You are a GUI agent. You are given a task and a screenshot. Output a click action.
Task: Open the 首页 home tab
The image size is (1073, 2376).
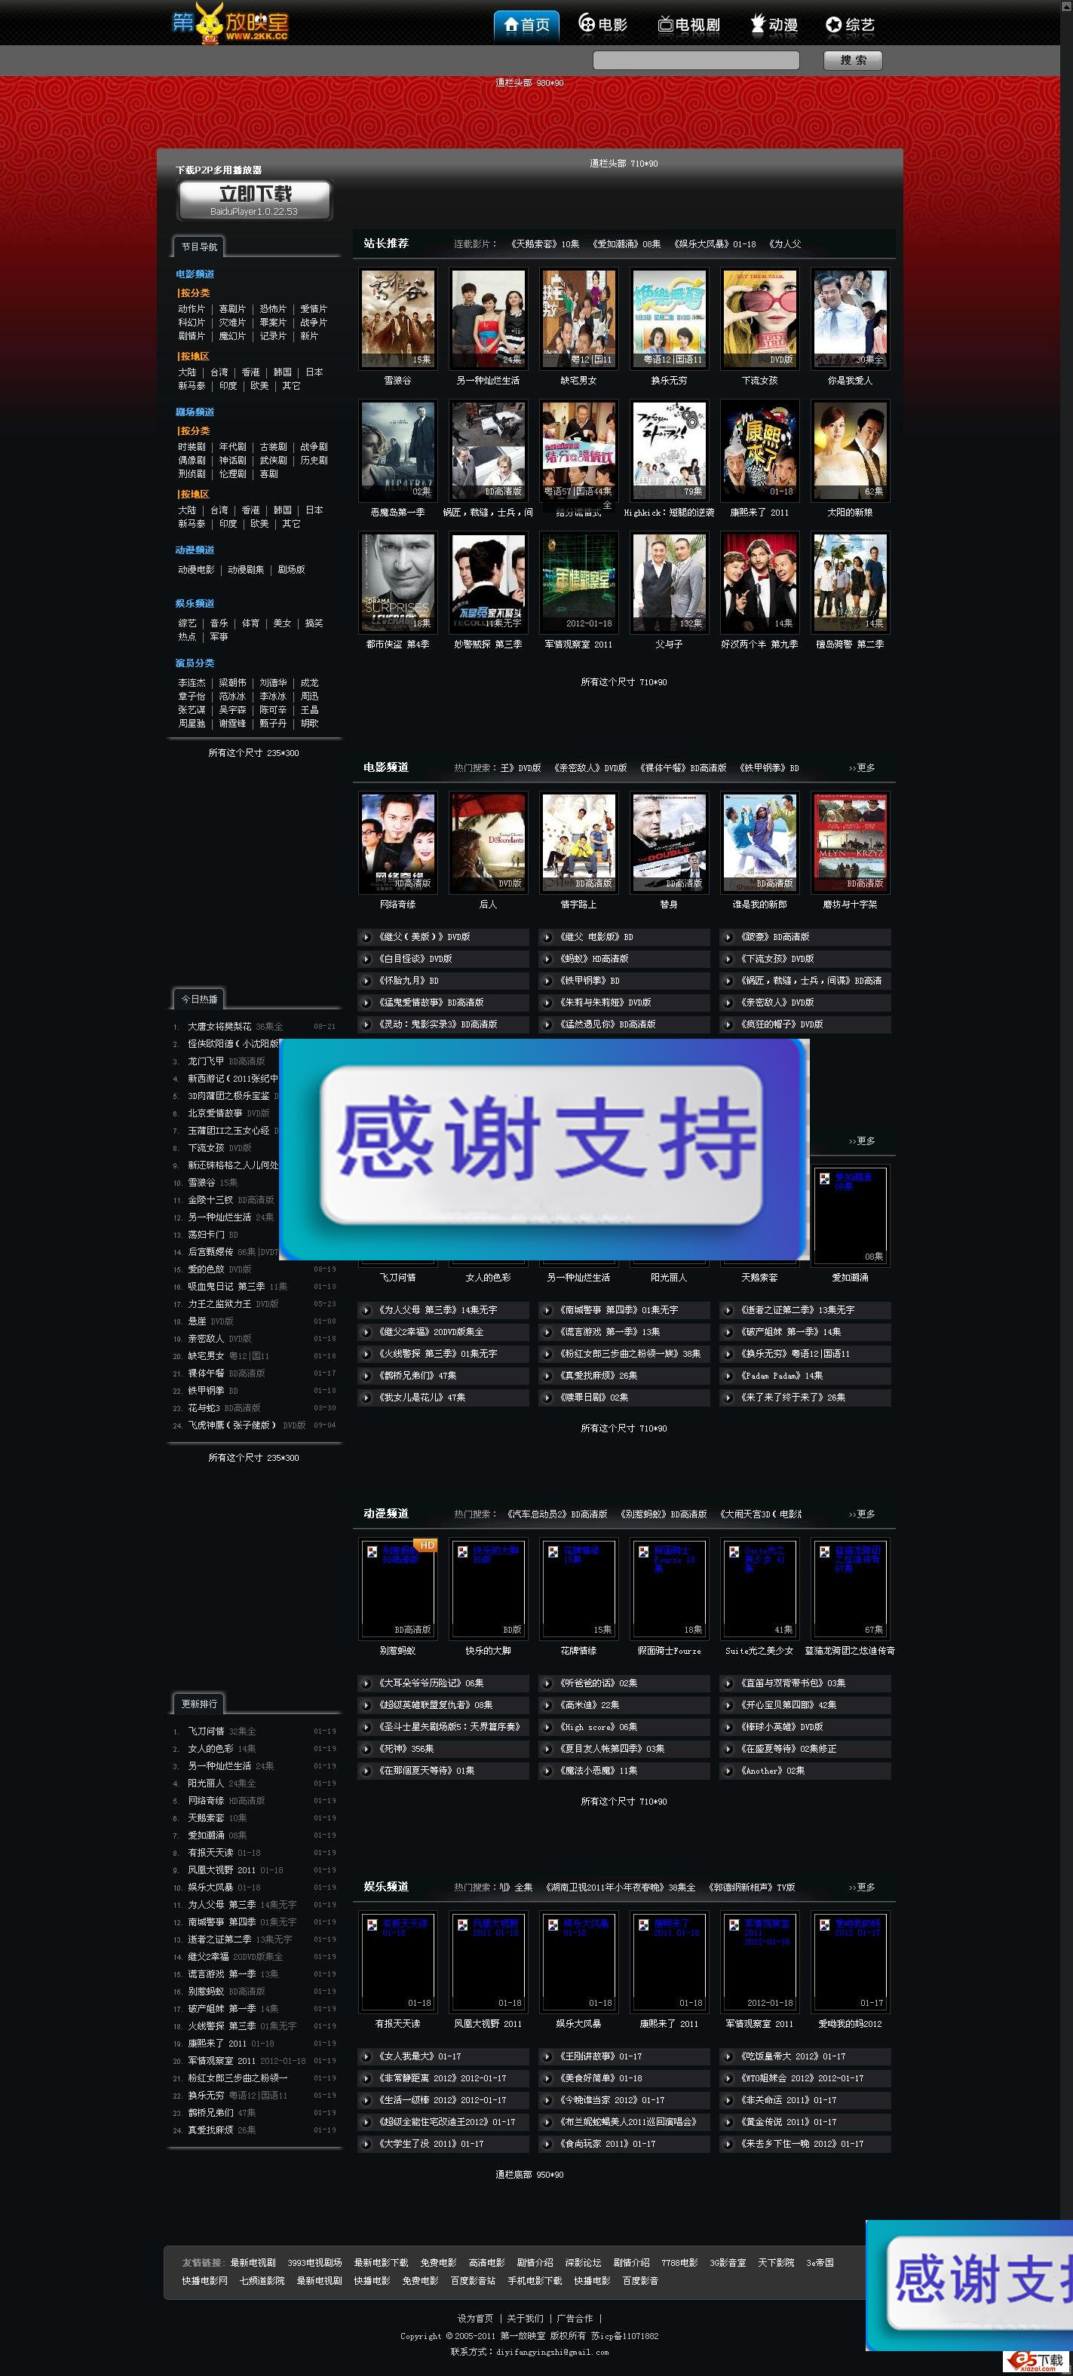527,24
